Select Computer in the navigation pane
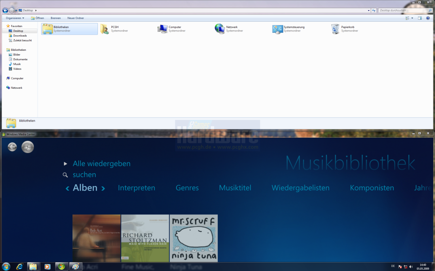Viewport: 435px width, 271px height. 15,78
